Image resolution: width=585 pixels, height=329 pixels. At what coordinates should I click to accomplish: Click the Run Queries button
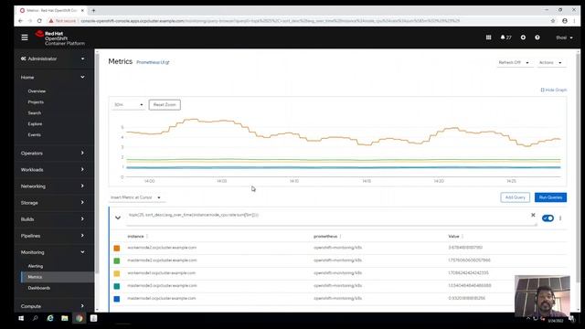point(550,197)
